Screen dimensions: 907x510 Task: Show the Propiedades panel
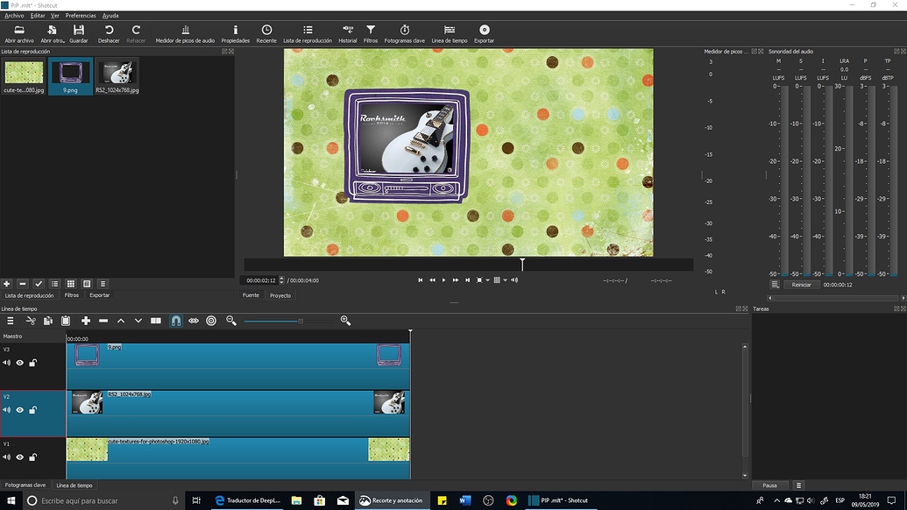(236, 33)
